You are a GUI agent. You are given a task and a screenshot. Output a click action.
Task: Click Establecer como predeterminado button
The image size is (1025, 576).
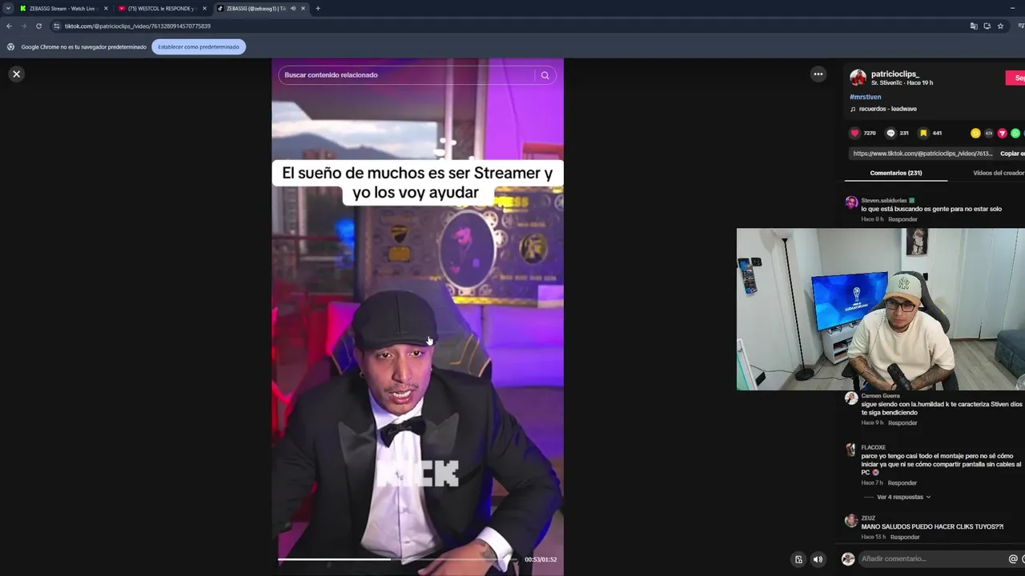[x=199, y=46]
